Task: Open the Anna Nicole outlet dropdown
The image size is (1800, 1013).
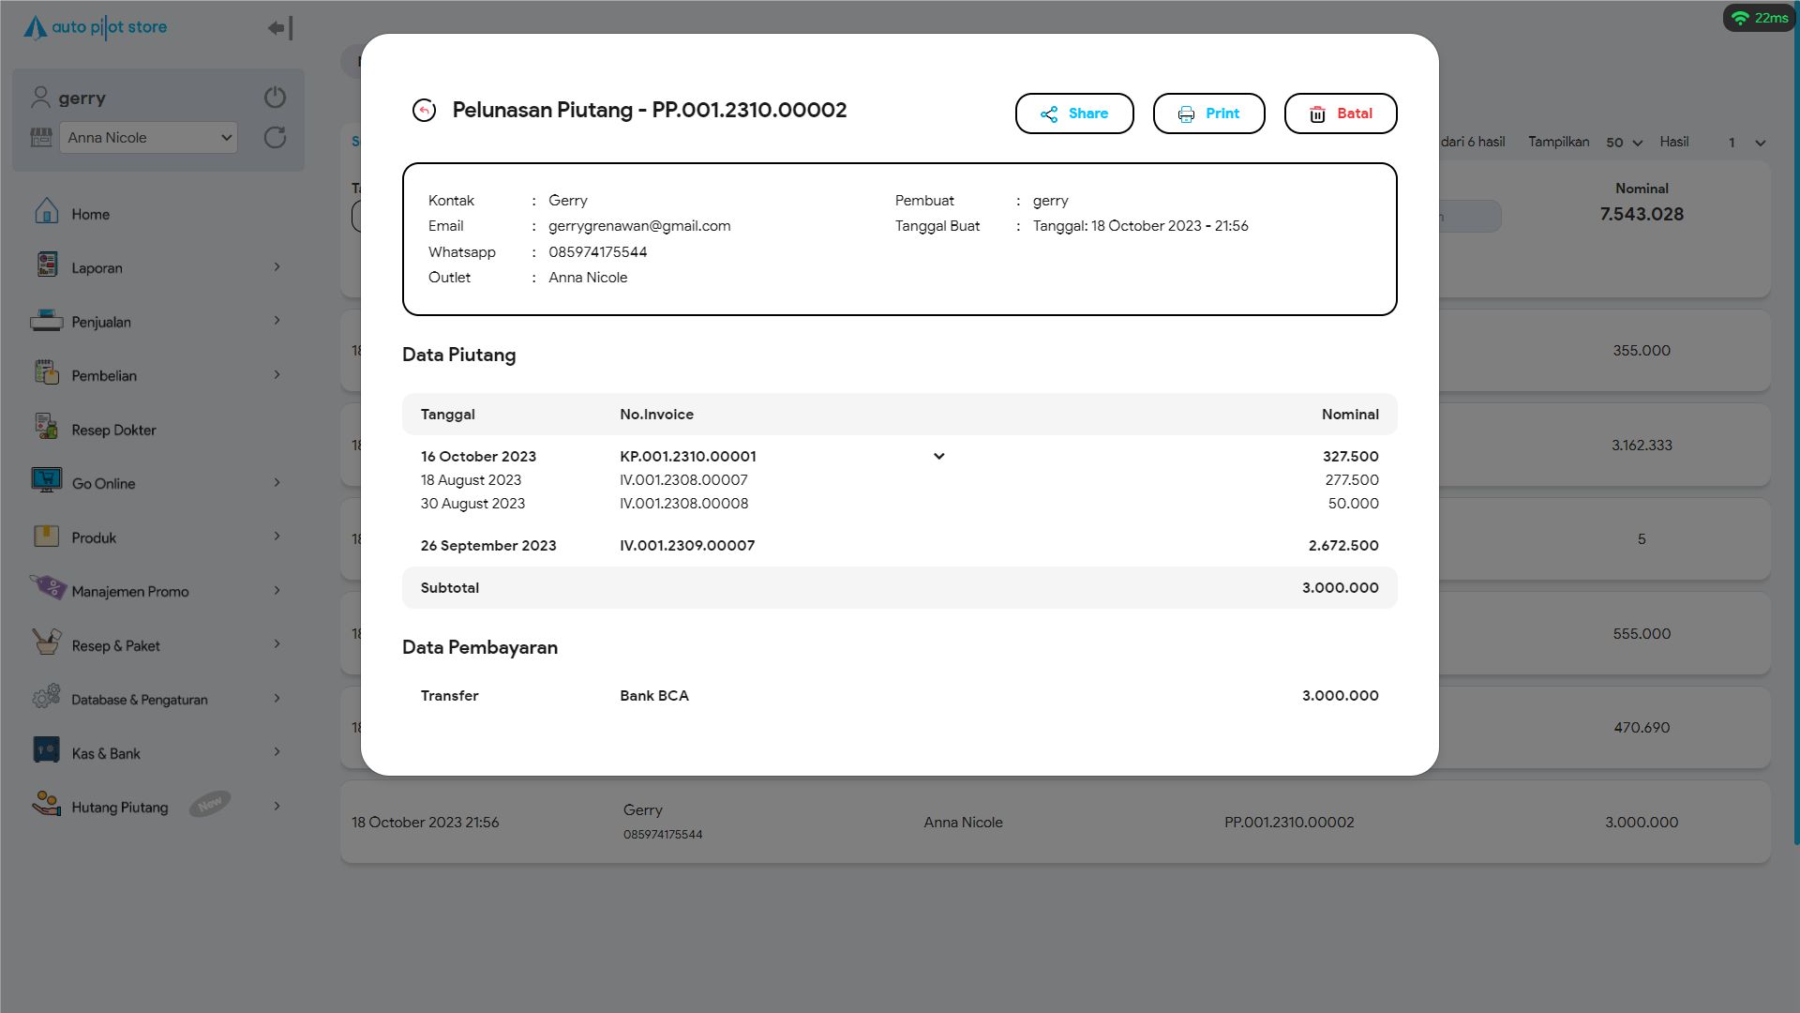Action: 149,138
